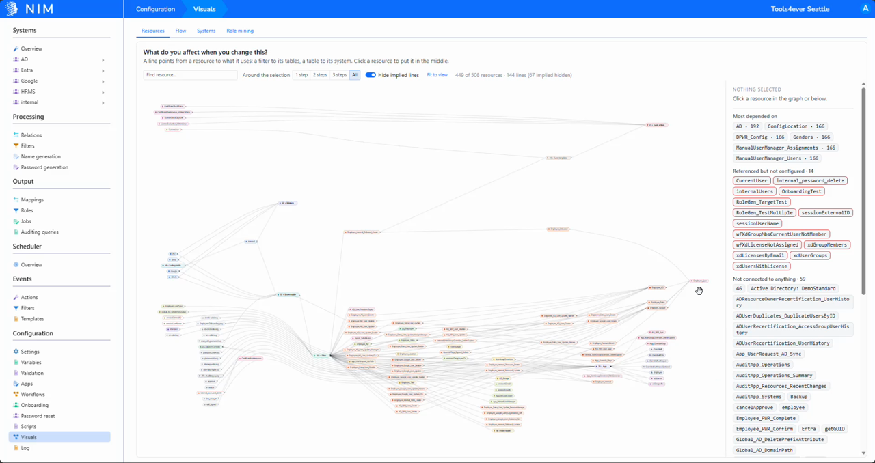Expand the HRMS system arrow
875x463 pixels.
[x=103, y=92]
